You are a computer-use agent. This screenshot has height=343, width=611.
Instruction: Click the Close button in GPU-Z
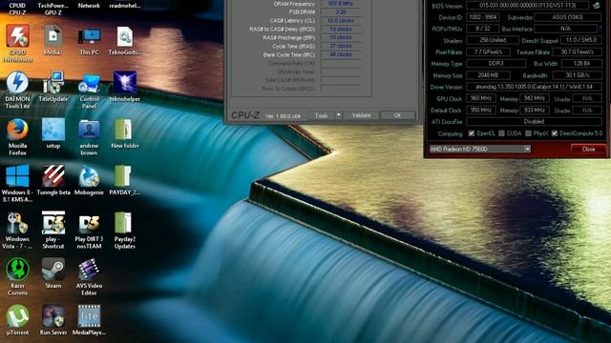tap(588, 149)
